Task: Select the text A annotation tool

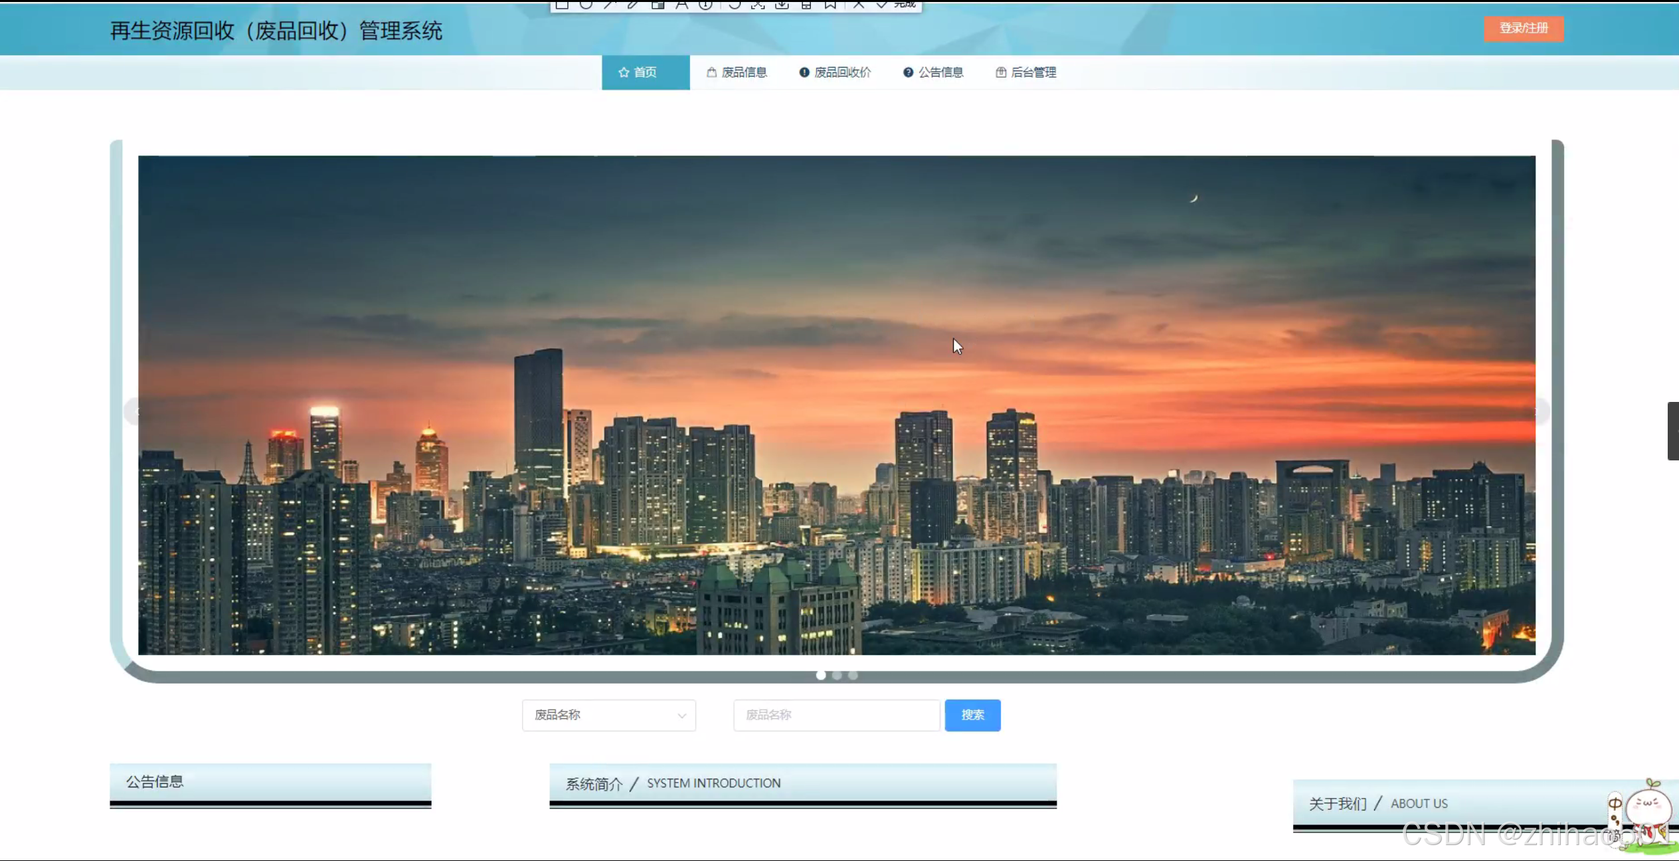Action: click(x=681, y=5)
